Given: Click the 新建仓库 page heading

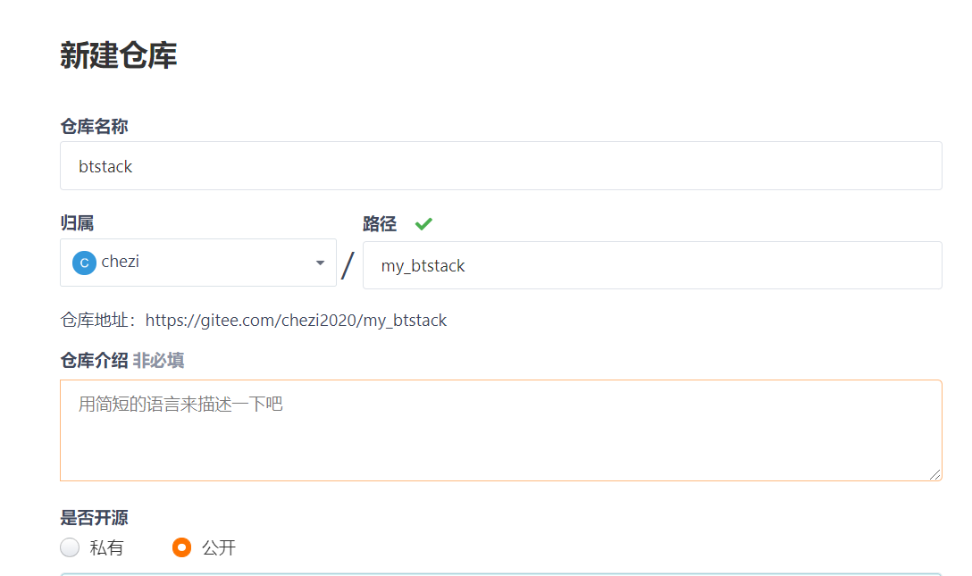Looking at the screenshot, I should (x=119, y=54).
